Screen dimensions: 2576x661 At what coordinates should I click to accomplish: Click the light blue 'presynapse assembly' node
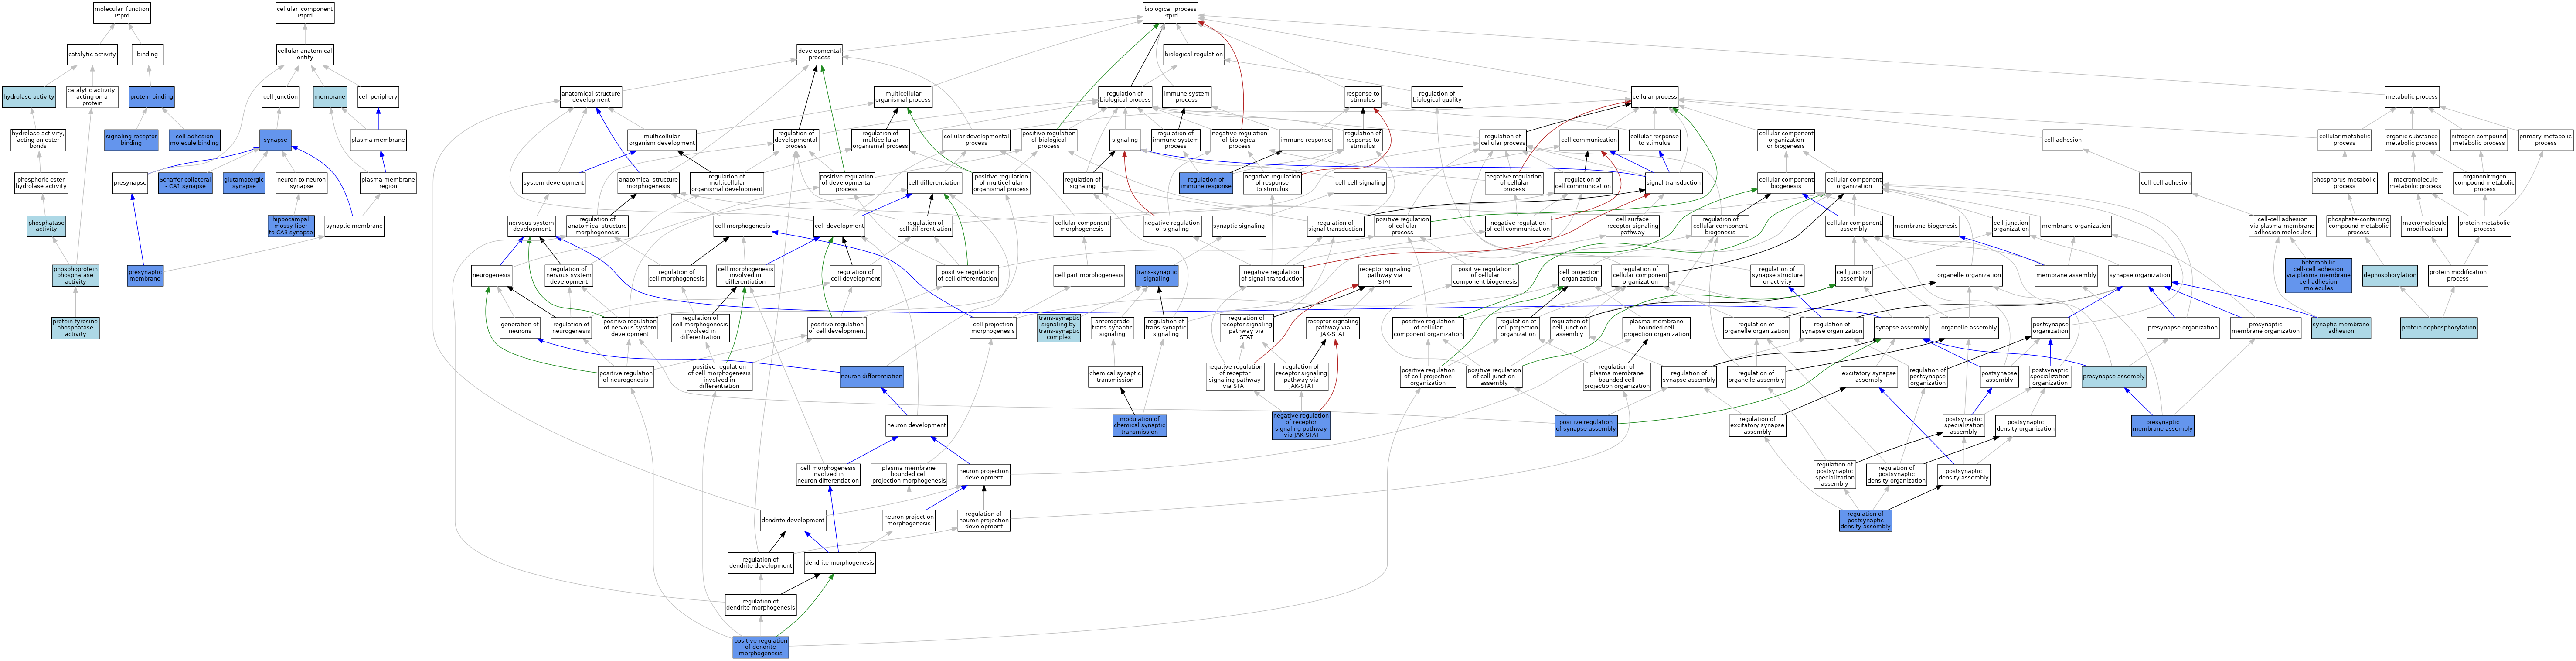tap(2113, 377)
